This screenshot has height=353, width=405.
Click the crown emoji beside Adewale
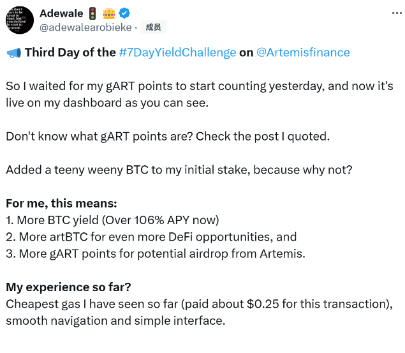[108, 13]
